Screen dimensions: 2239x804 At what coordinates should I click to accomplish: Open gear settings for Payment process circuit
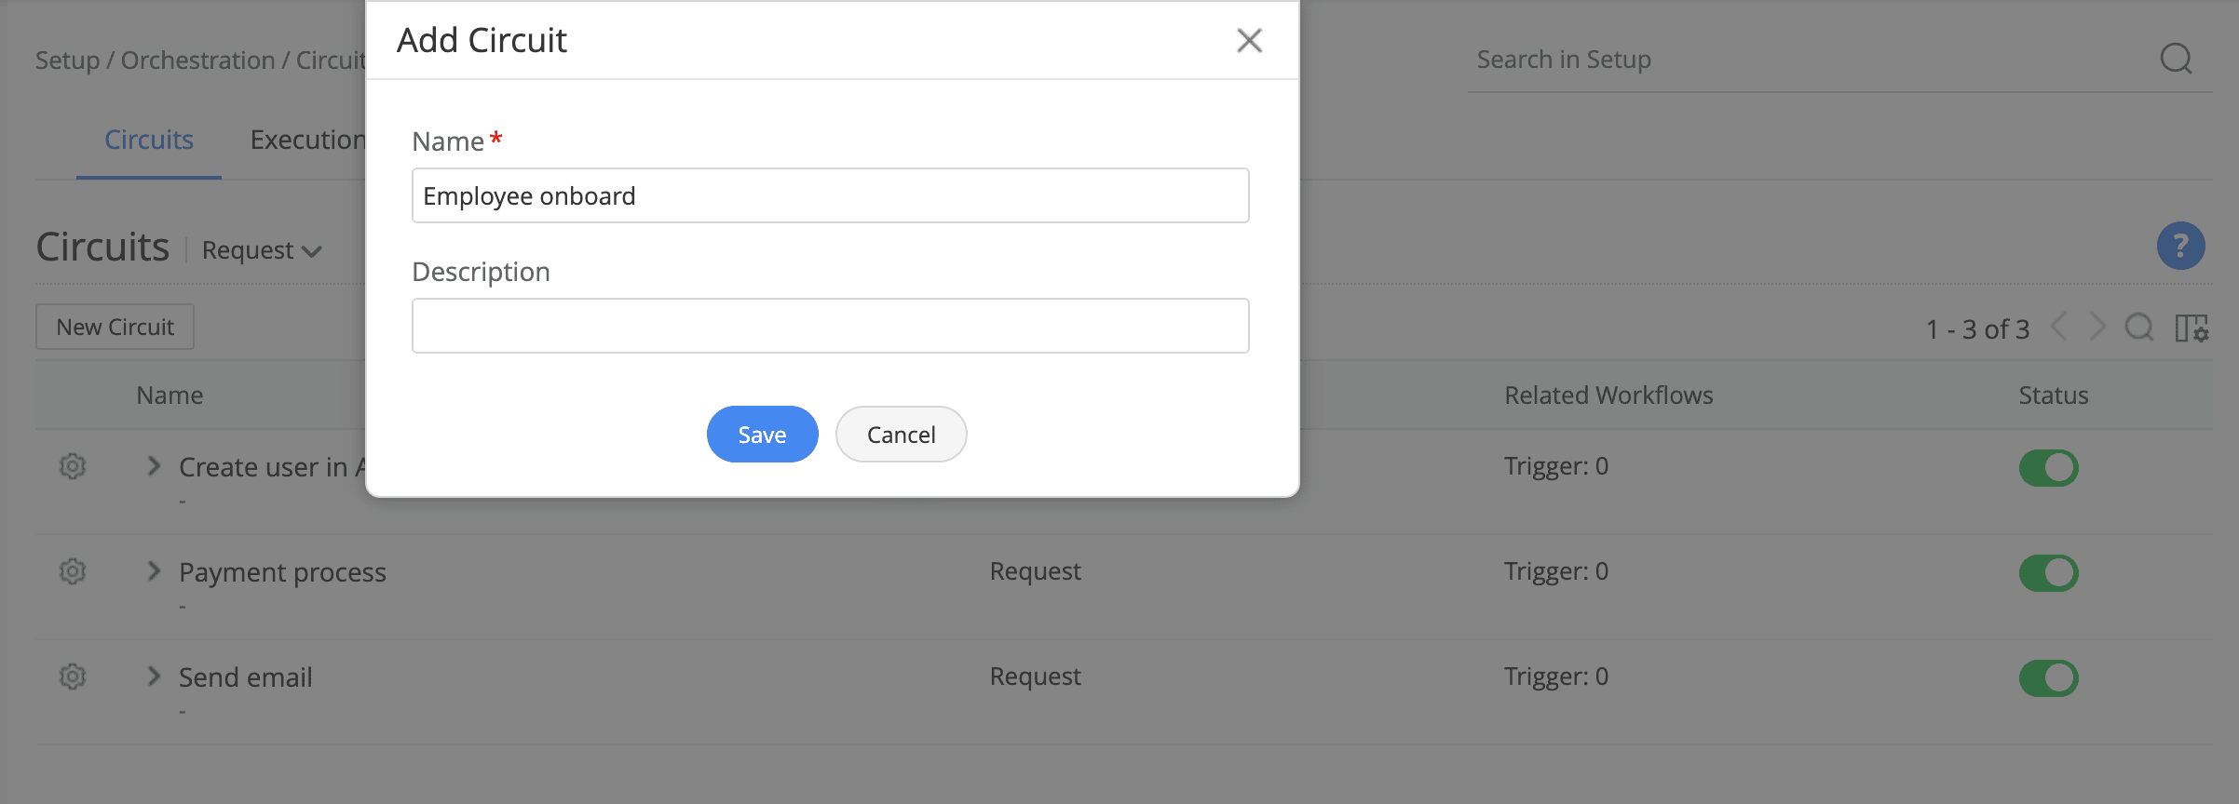[73, 571]
